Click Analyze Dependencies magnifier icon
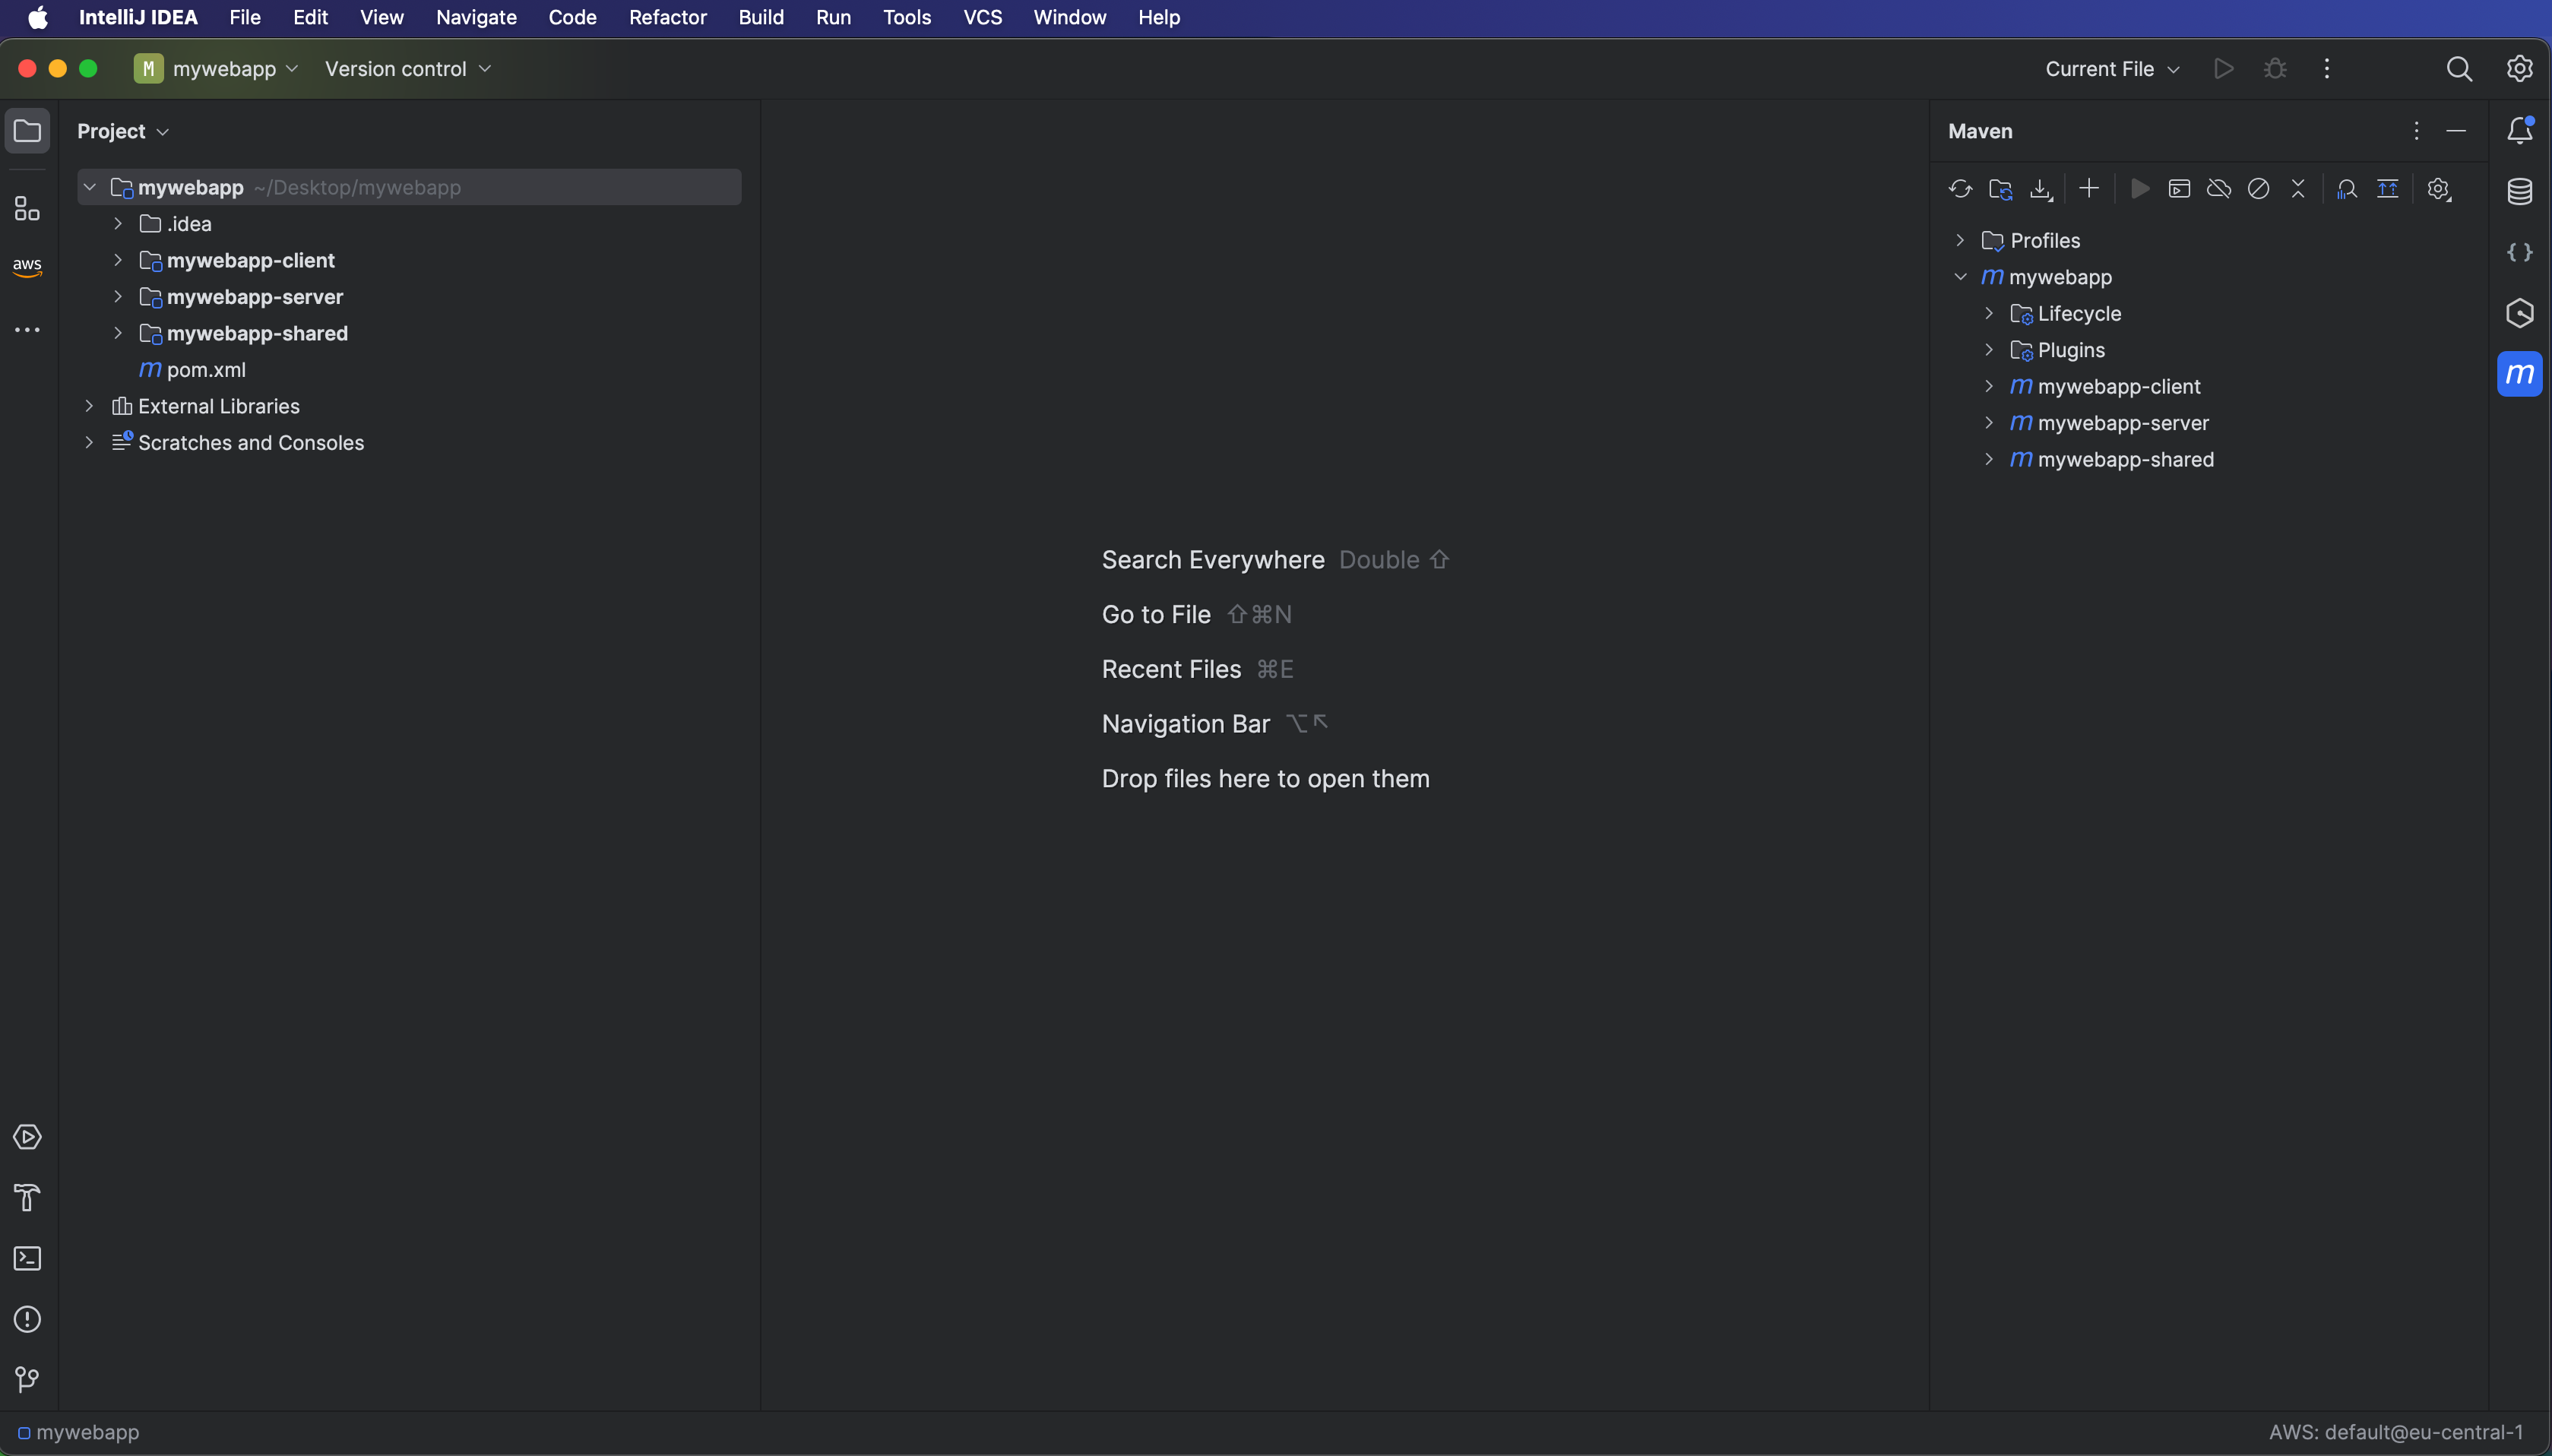Screen dimensions: 2552x1456 tap(2347, 189)
